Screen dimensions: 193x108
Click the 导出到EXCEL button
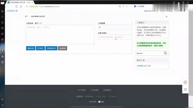pos(51,48)
